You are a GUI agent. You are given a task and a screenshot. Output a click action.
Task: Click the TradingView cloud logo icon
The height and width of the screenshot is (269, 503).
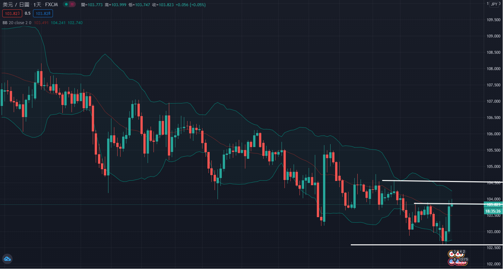click(x=7, y=259)
